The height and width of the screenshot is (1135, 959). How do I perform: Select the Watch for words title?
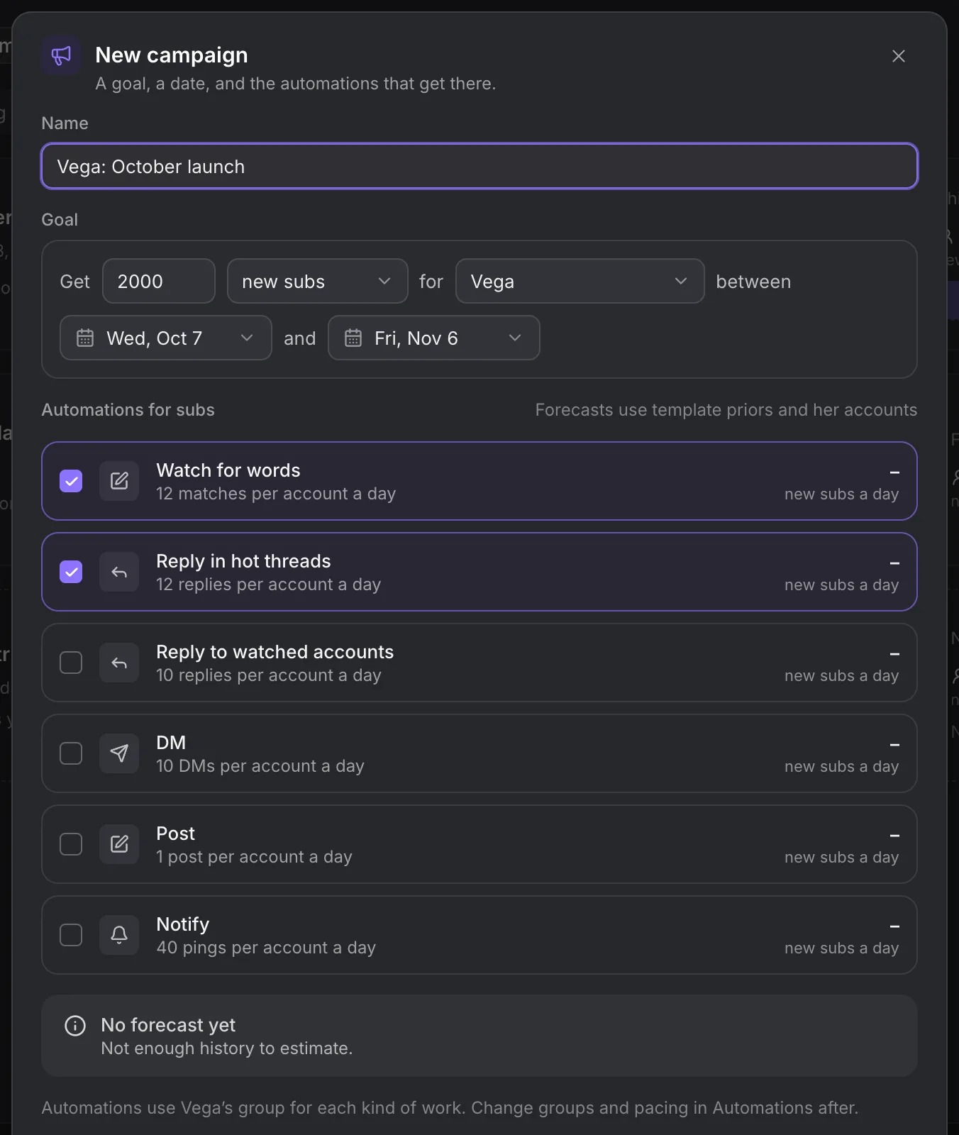coord(228,470)
